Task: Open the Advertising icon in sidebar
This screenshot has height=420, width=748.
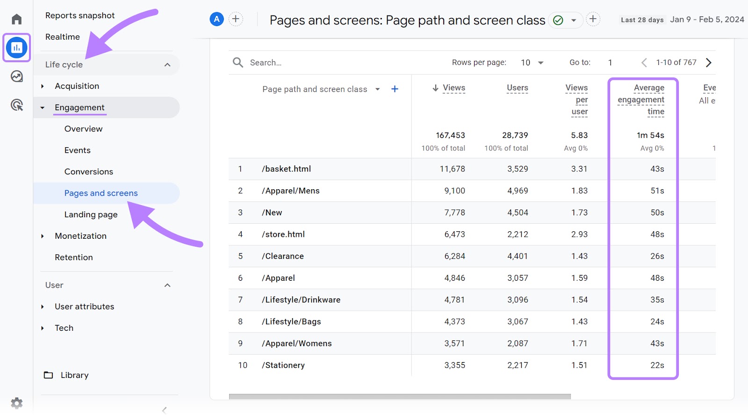Action: pyautogui.click(x=17, y=105)
